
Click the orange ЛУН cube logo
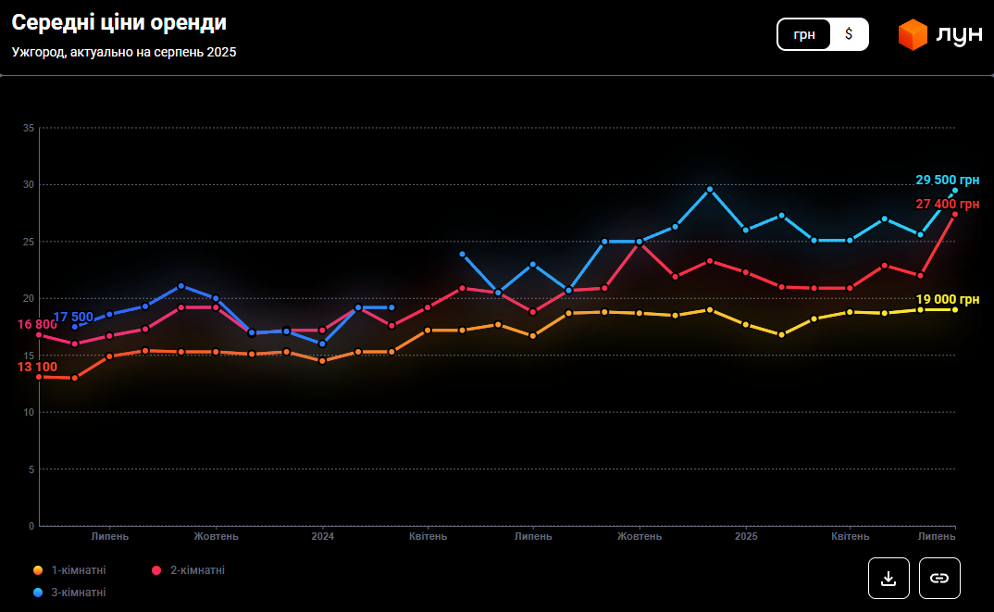tap(913, 35)
